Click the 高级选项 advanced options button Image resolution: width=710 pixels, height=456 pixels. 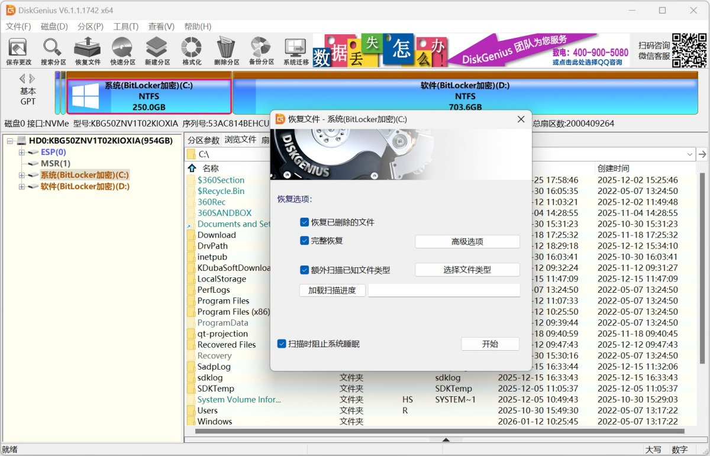click(467, 241)
